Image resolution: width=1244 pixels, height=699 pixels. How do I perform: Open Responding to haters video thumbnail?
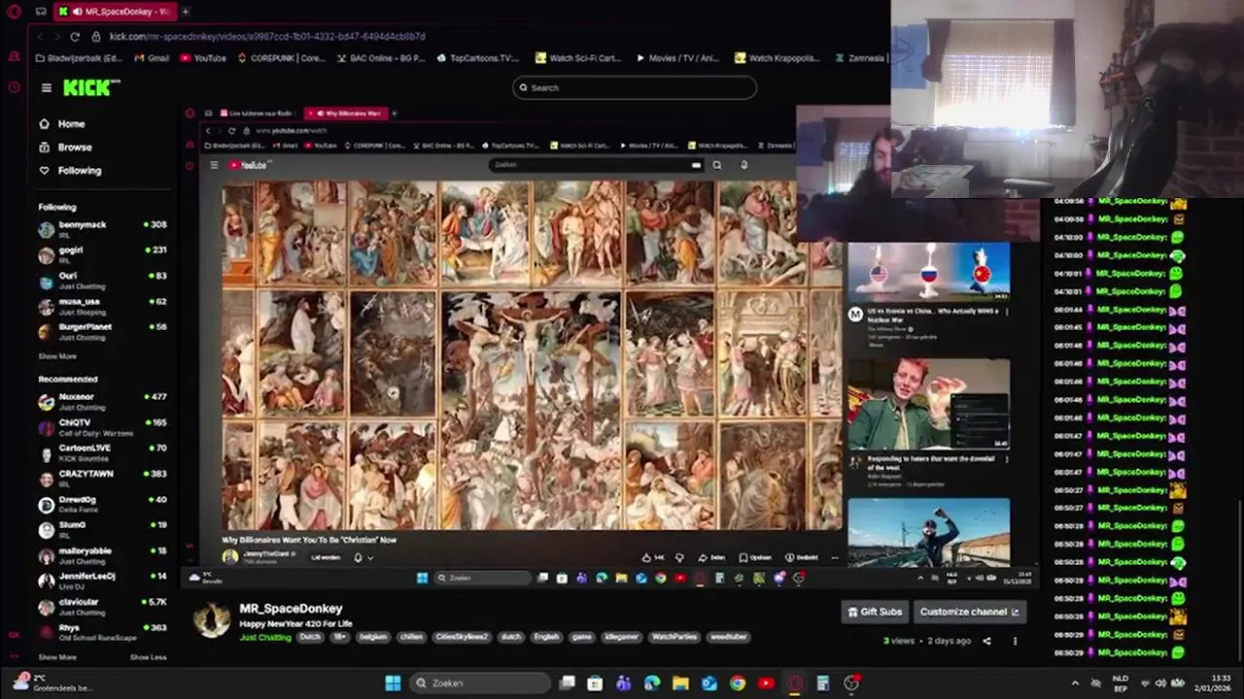tap(929, 405)
